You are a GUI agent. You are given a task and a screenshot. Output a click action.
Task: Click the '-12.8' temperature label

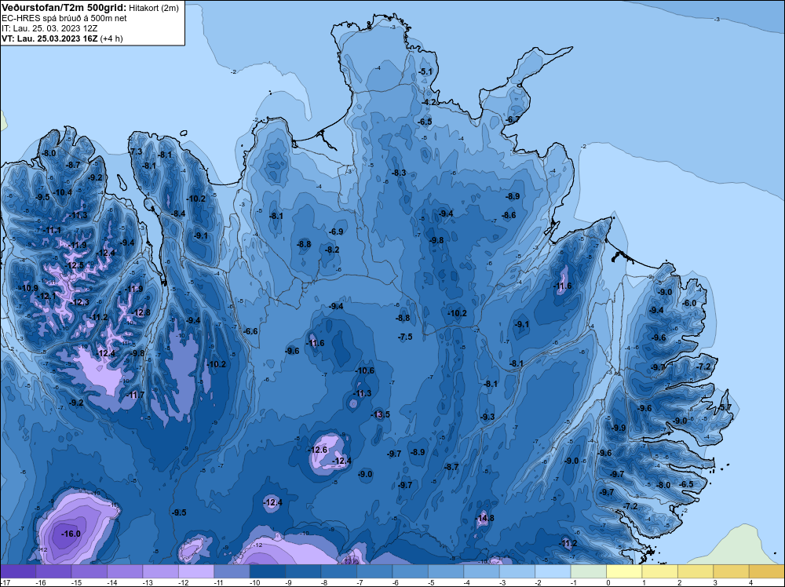pos(141,312)
